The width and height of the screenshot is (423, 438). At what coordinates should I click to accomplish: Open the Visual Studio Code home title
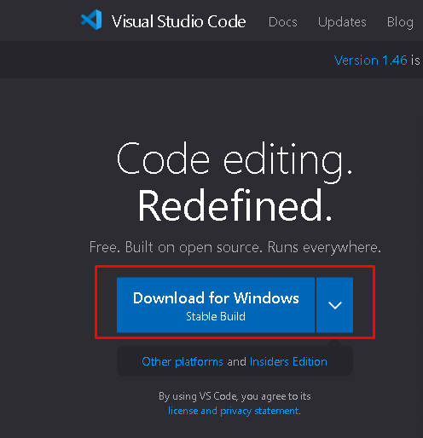coord(178,21)
